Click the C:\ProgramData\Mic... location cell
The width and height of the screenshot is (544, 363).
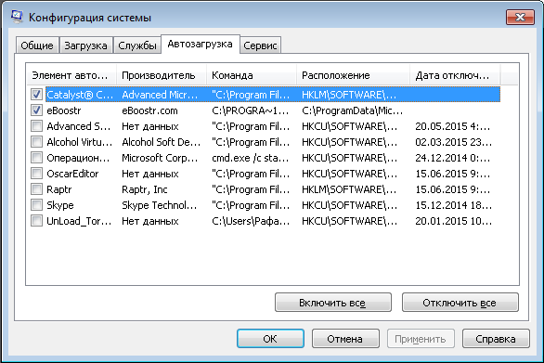click(353, 110)
